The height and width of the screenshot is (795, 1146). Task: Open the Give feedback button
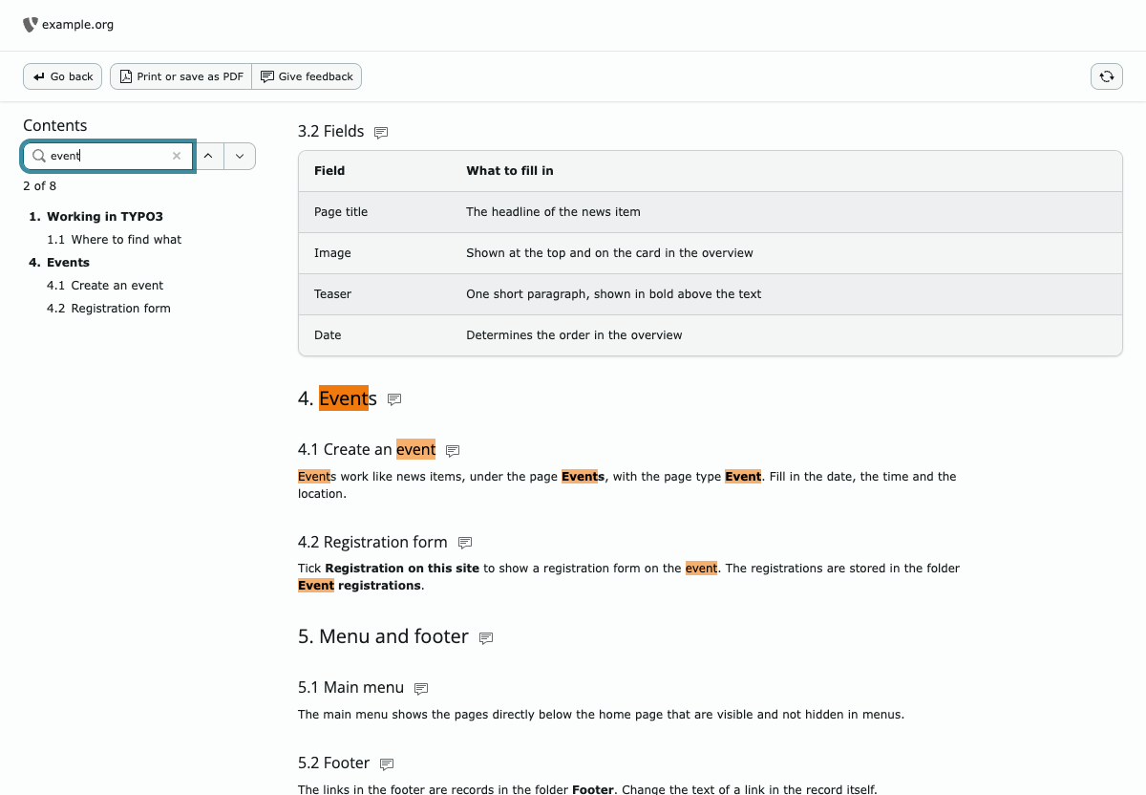(x=307, y=76)
